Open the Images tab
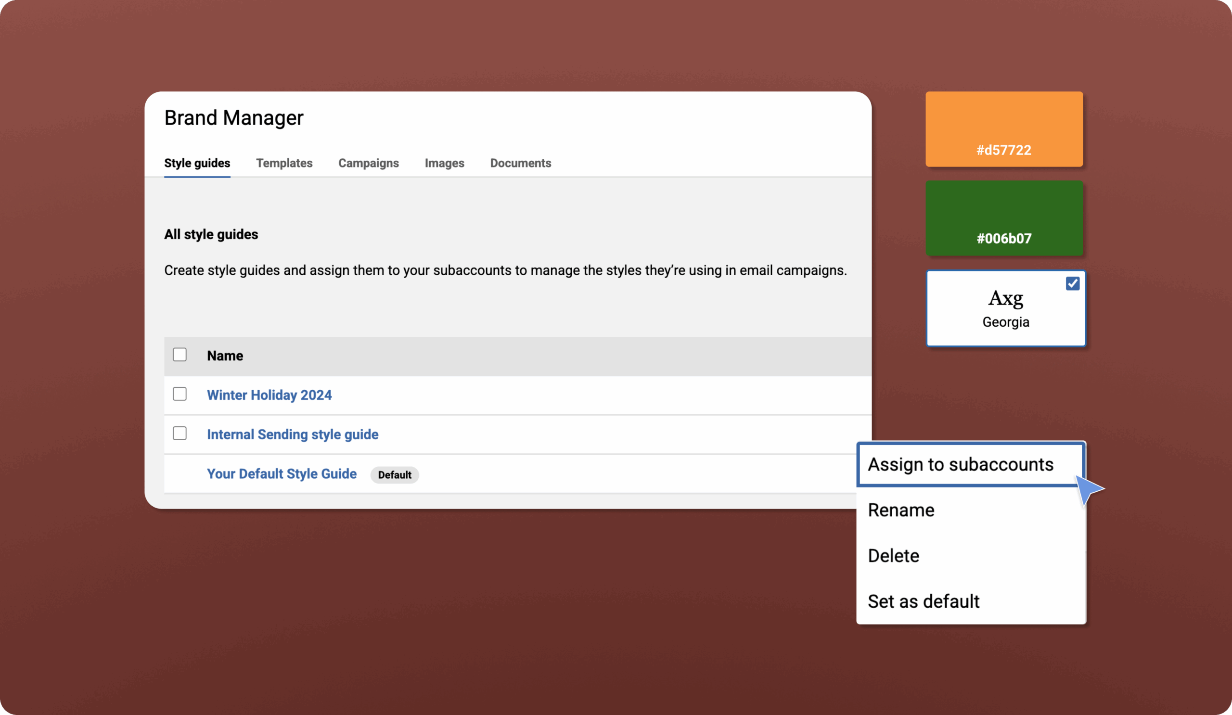This screenshot has height=715, width=1232. pyautogui.click(x=444, y=163)
